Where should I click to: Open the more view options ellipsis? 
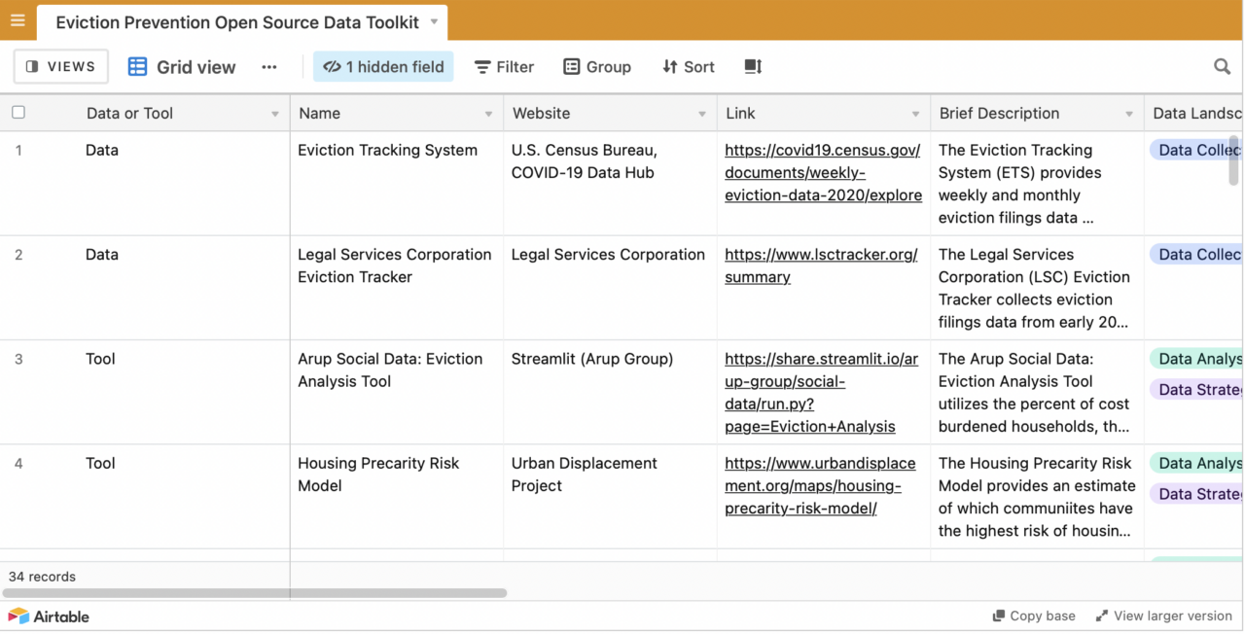click(269, 67)
